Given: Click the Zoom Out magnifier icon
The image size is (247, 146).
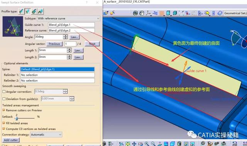Looking at the screenshot, I should click(x=153, y=144).
